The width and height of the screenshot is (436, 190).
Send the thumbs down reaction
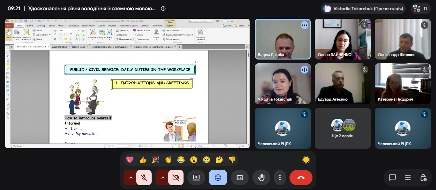pyautogui.click(x=232, y=159)
